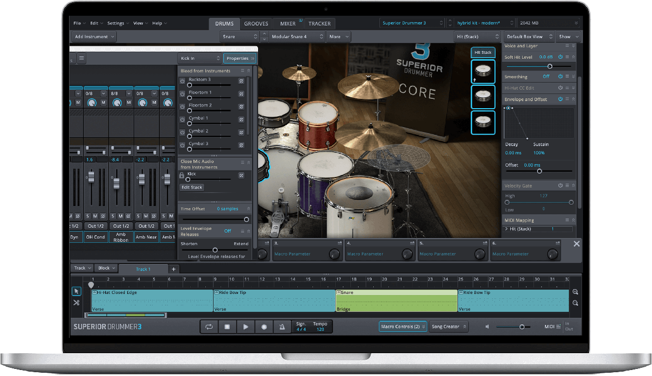Open the Modular Snare 4 dropdown
Viewport: 652px width, 376px height.
297,37
